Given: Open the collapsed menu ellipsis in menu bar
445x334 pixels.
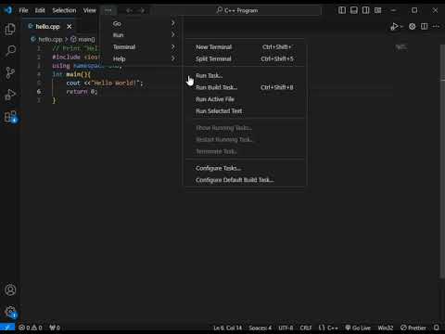Looking at the screenshot, I should (x=108, y=10).
